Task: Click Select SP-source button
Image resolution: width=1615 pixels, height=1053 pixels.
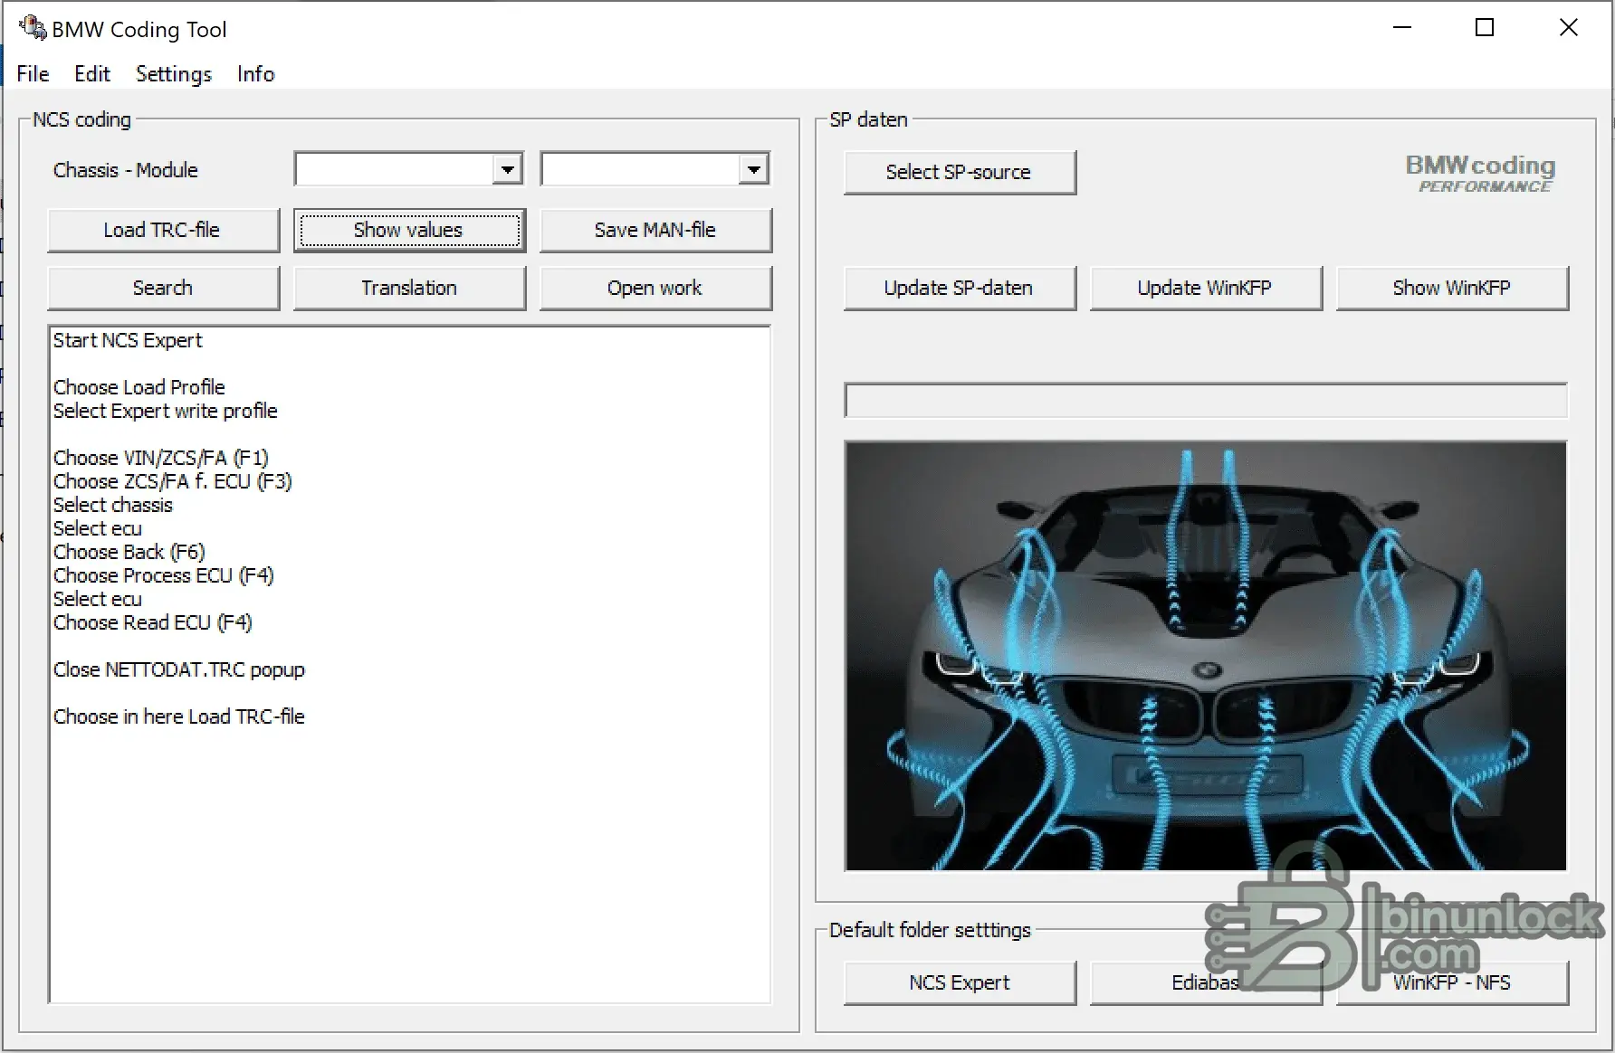Action: coord(960,173)
